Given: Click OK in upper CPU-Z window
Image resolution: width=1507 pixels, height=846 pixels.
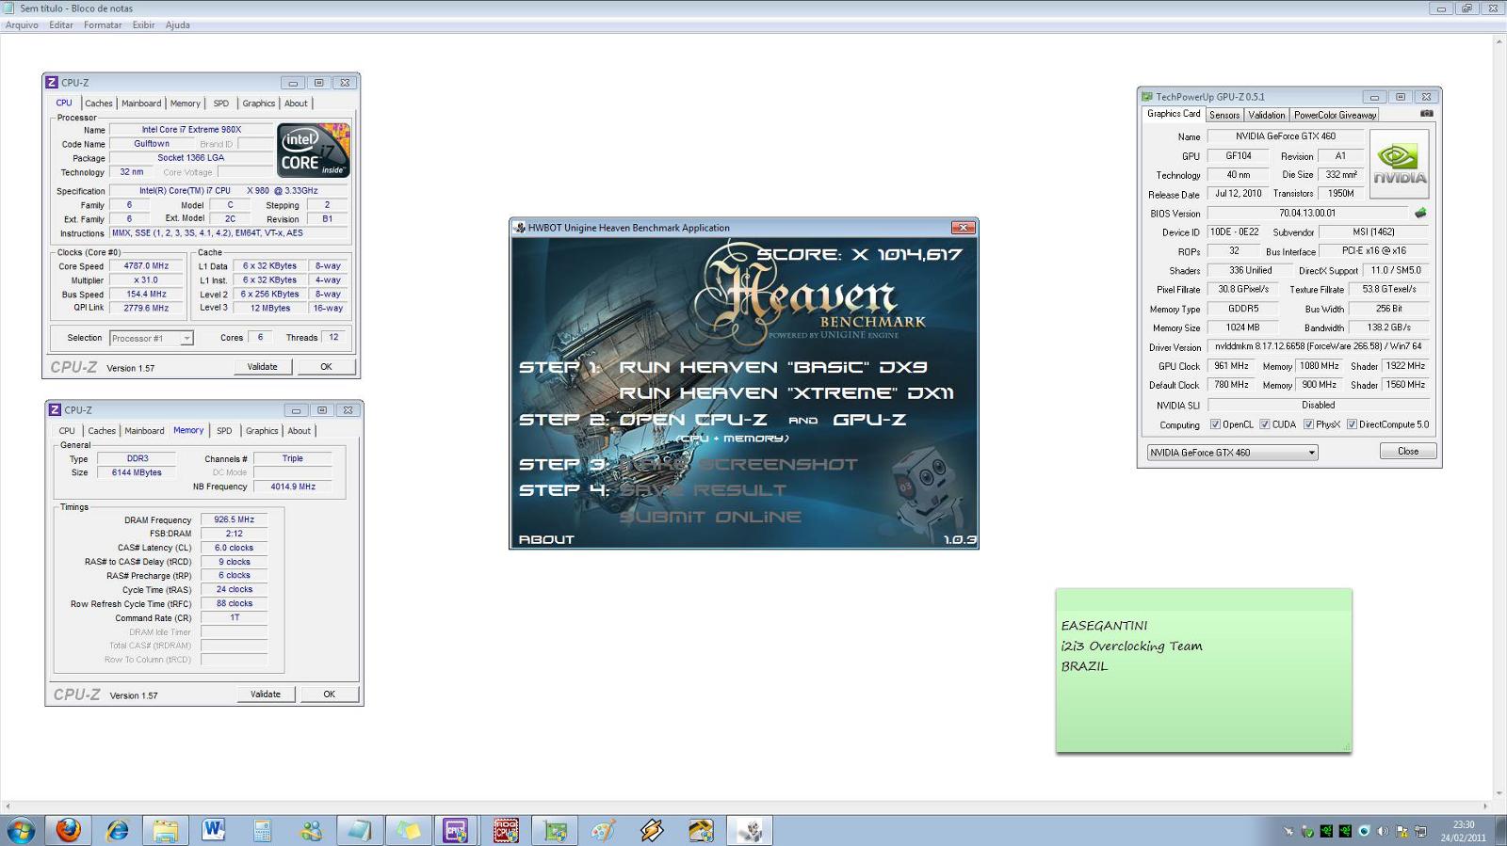Looking at the screenshot, I should (326, 367).
